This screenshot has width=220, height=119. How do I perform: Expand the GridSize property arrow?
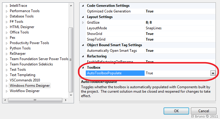tap(83, 22)
